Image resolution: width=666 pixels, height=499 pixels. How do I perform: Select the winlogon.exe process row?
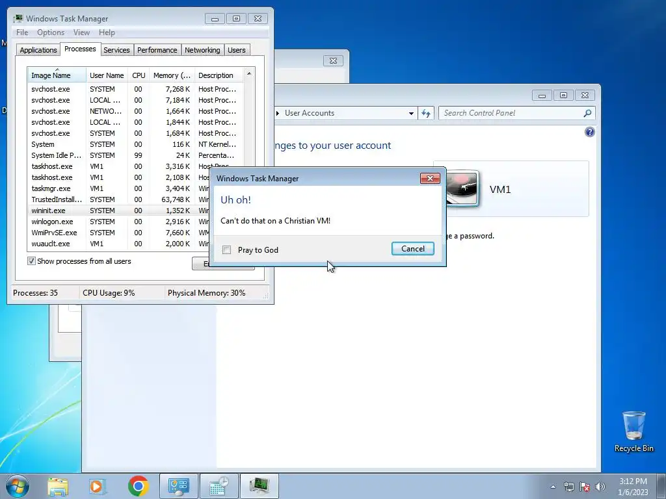pyautogui.click(x=119, y=222)
